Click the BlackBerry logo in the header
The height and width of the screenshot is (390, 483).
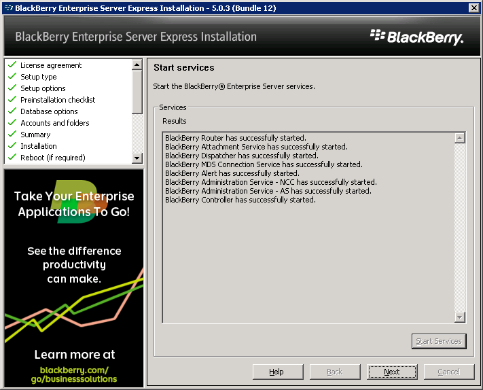pyautogui.click(x=416, y=37)
